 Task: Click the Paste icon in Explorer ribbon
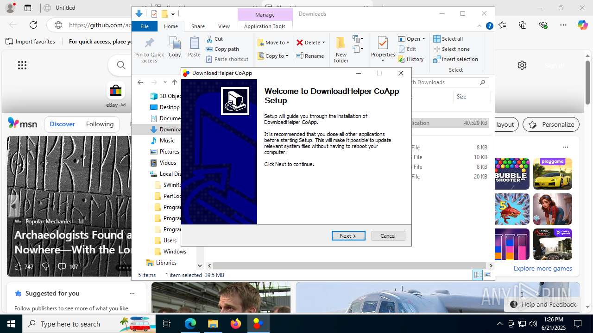[x=194, y=47]
